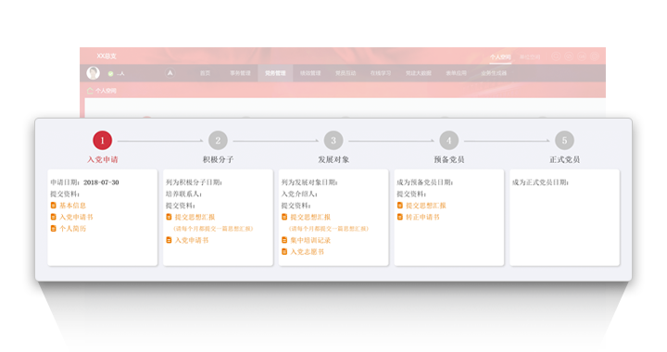Select step 3 发展对象 circle
Screen dimensions: 667x352
click(x=333, y=140)
